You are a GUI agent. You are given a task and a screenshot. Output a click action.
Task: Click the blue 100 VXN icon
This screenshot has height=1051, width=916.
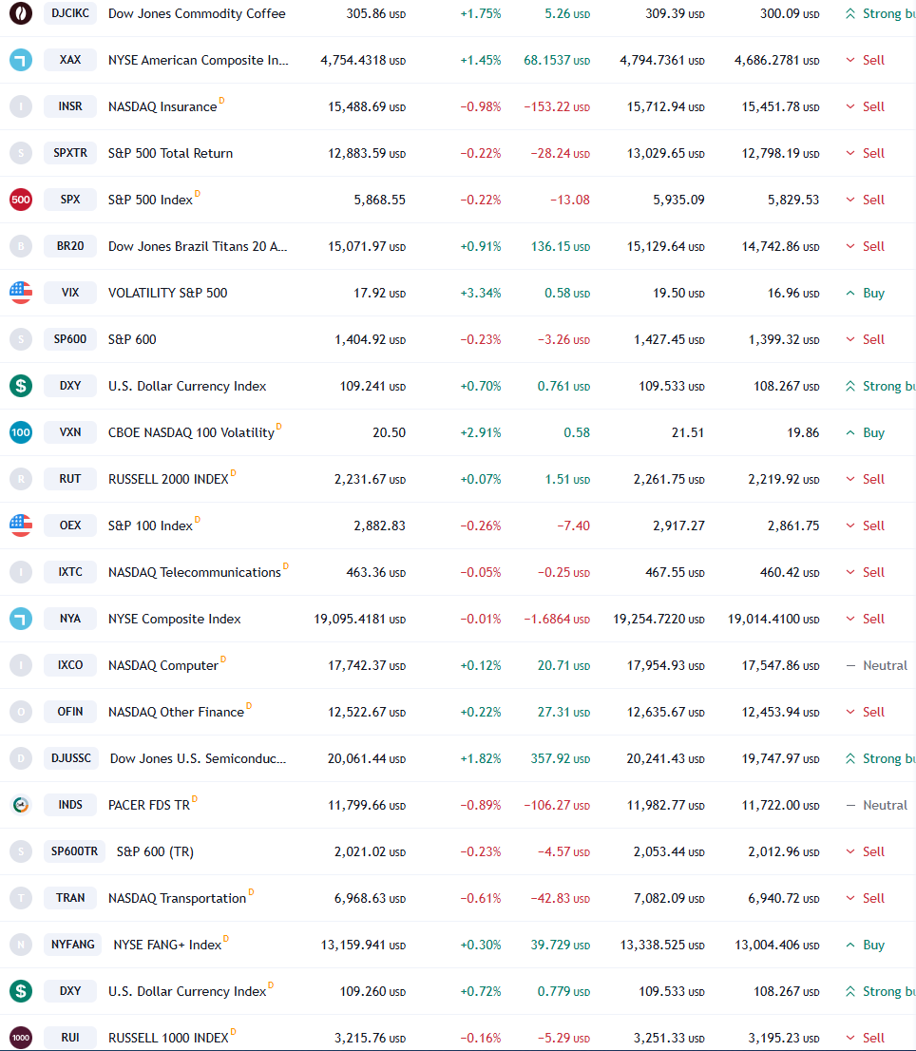[x=21, y=432]
